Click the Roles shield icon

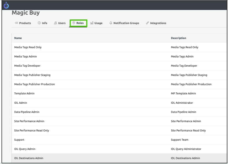(x=74, y=23)
